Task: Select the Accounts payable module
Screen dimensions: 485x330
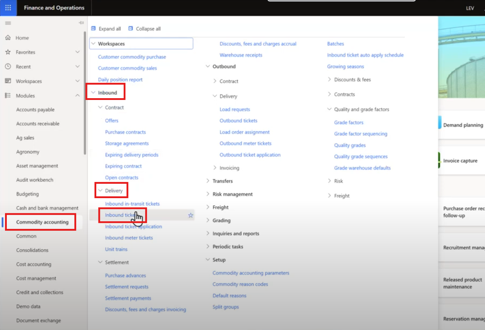Action: coord(35,110)
